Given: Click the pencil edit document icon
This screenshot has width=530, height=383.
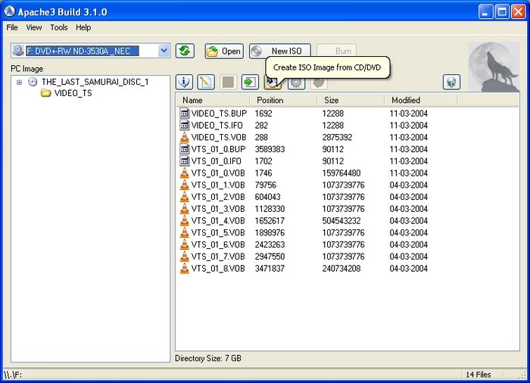Looking at the screenshot, I should (206, 83).
